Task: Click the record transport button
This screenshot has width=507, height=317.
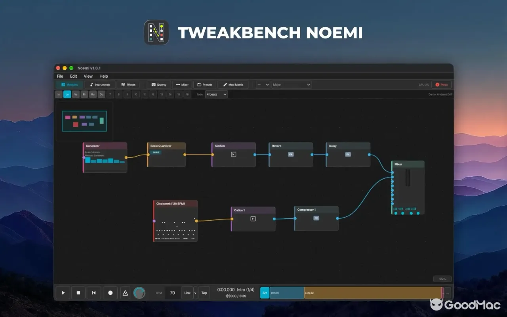Action: click(x=111, y=293)
